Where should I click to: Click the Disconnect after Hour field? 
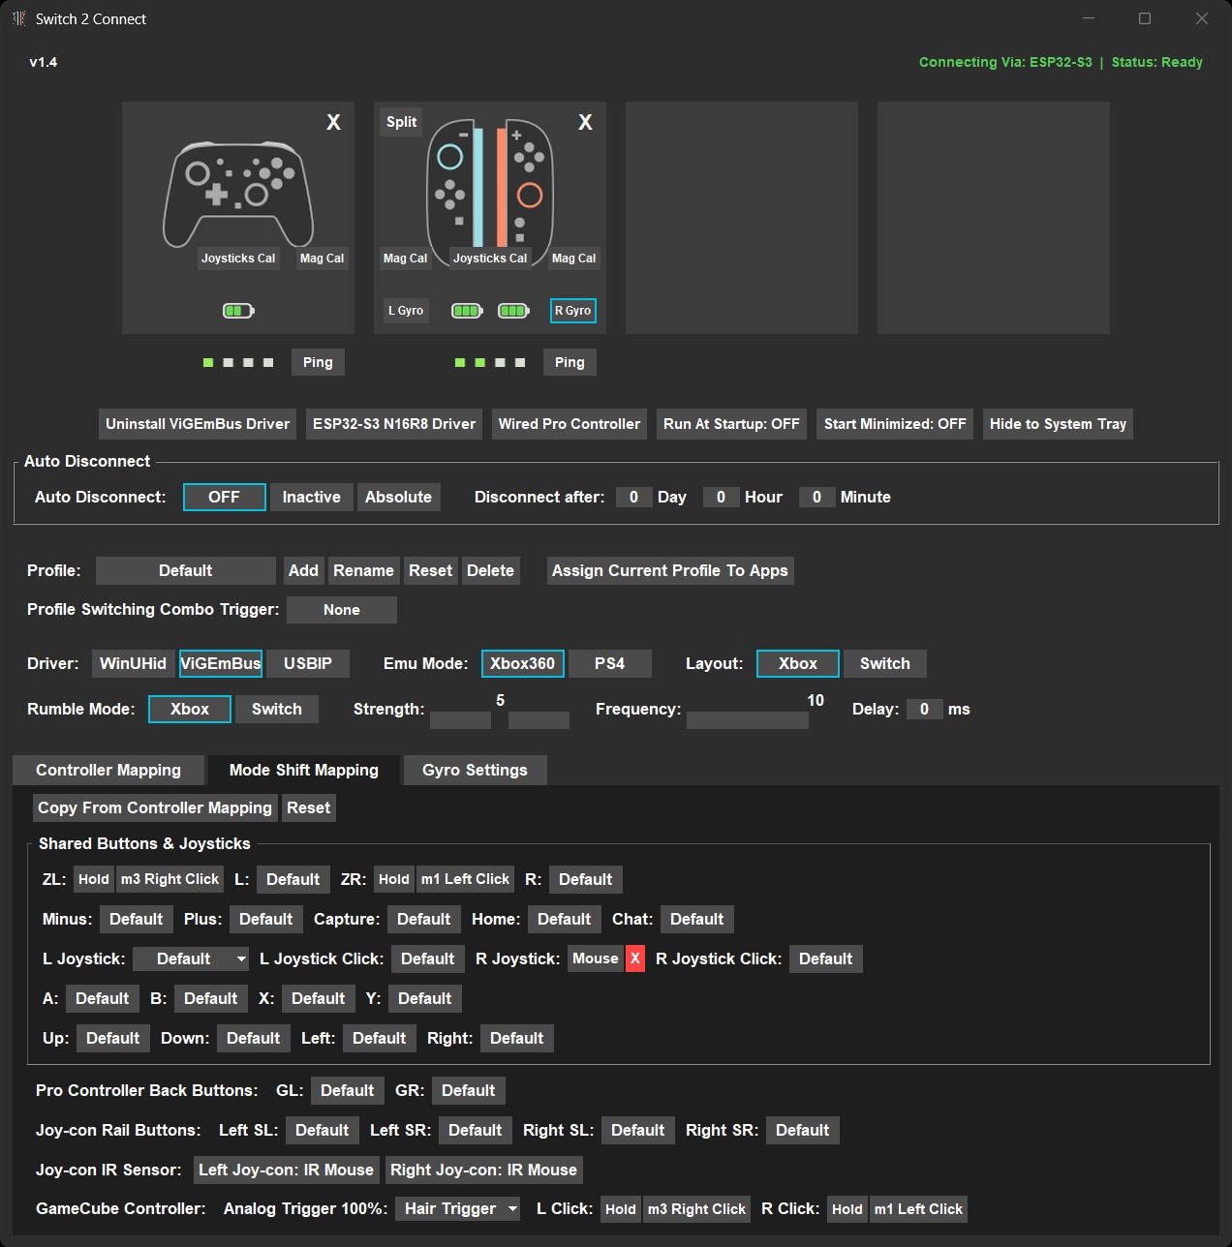[x=721, y=497]
